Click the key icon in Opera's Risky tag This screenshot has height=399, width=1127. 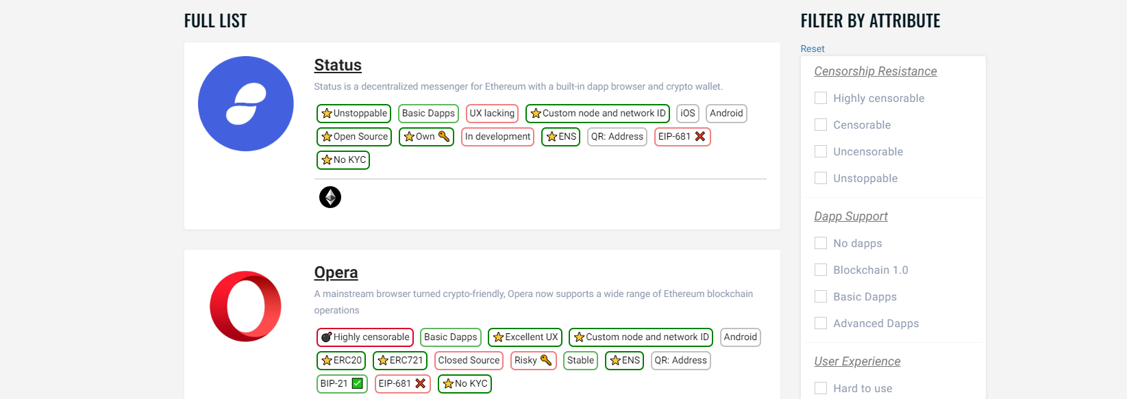546,360
